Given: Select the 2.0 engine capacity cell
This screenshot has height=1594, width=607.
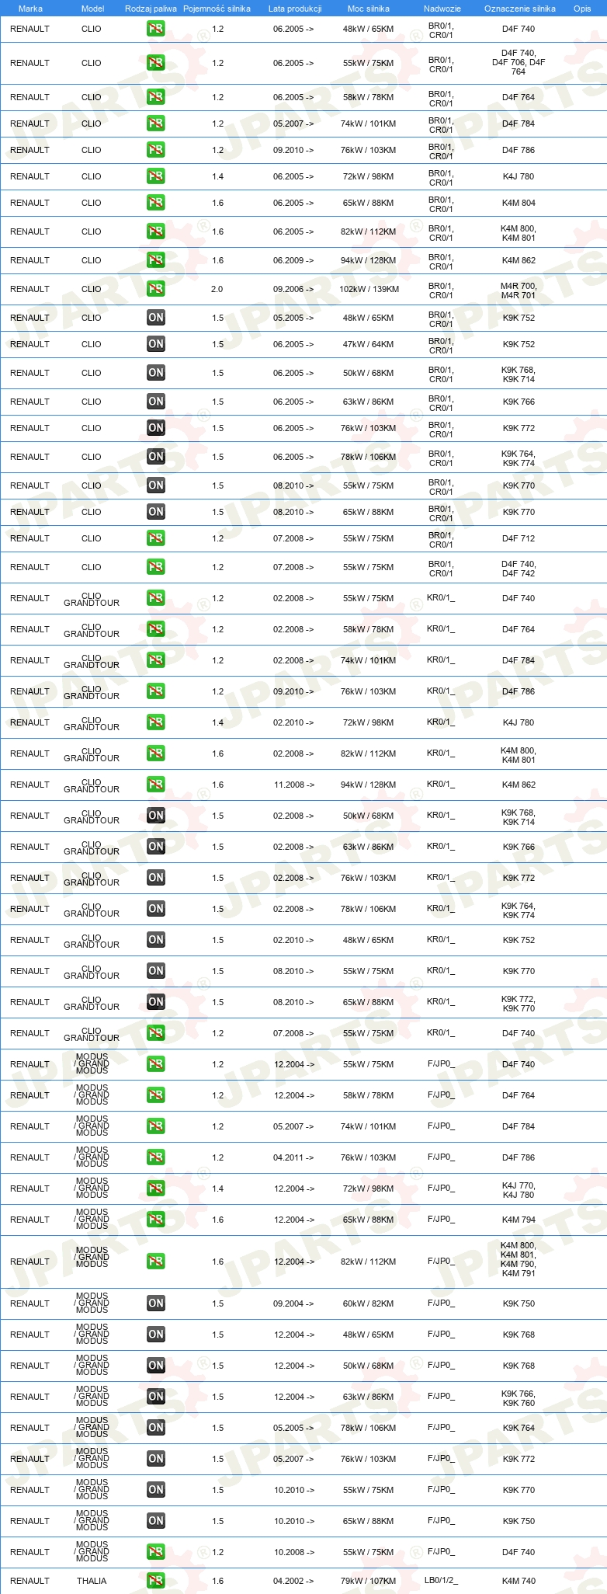Looking at the screenshot, I should [217, 289].
